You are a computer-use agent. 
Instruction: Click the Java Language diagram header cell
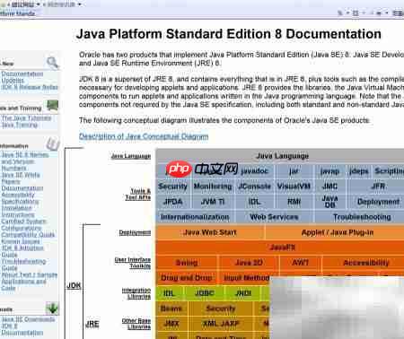coord(282,156)
